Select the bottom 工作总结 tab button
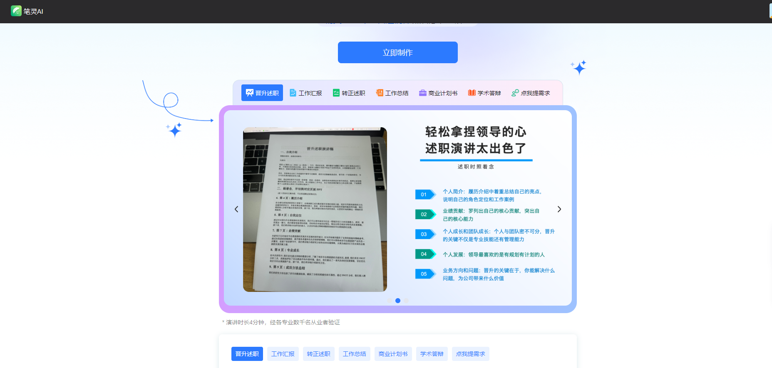 tap(355, 354)
